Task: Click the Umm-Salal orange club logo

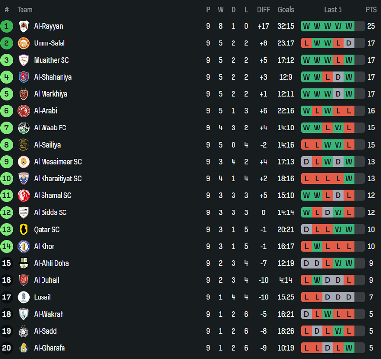Action: coord(23,43)
